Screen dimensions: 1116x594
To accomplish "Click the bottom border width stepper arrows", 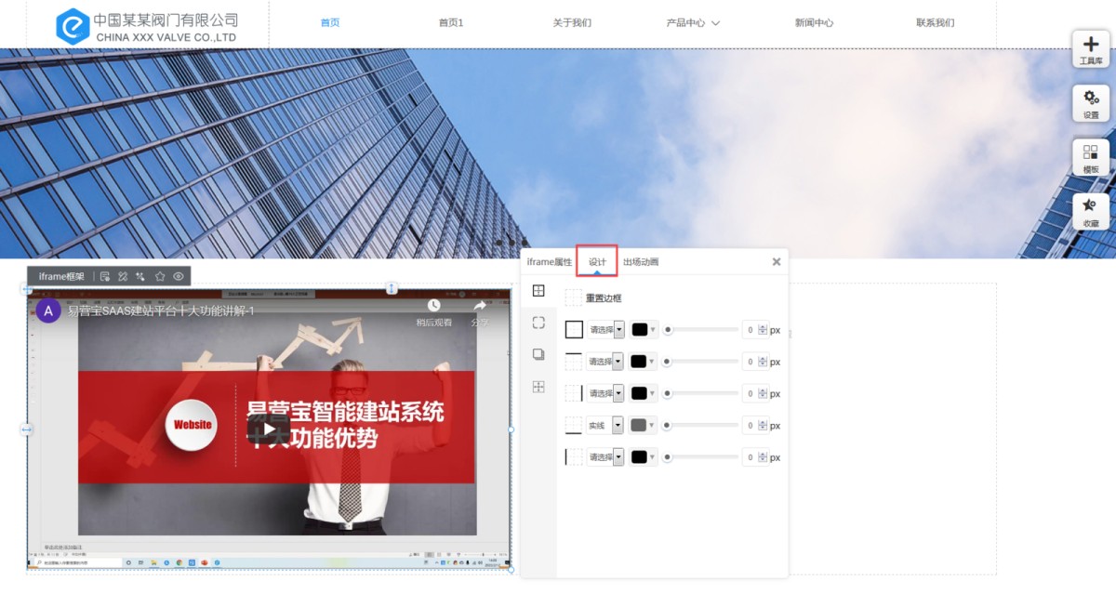I will [763, 425].
